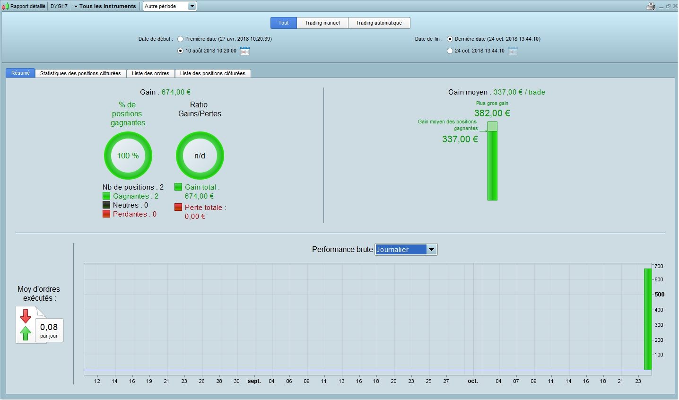This screenshot has height=400, width=679.
Task: Click the green up arrow orders icon
Action: click(26, 333)
